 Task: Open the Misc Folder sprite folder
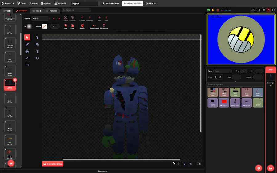tap(235, 92)
